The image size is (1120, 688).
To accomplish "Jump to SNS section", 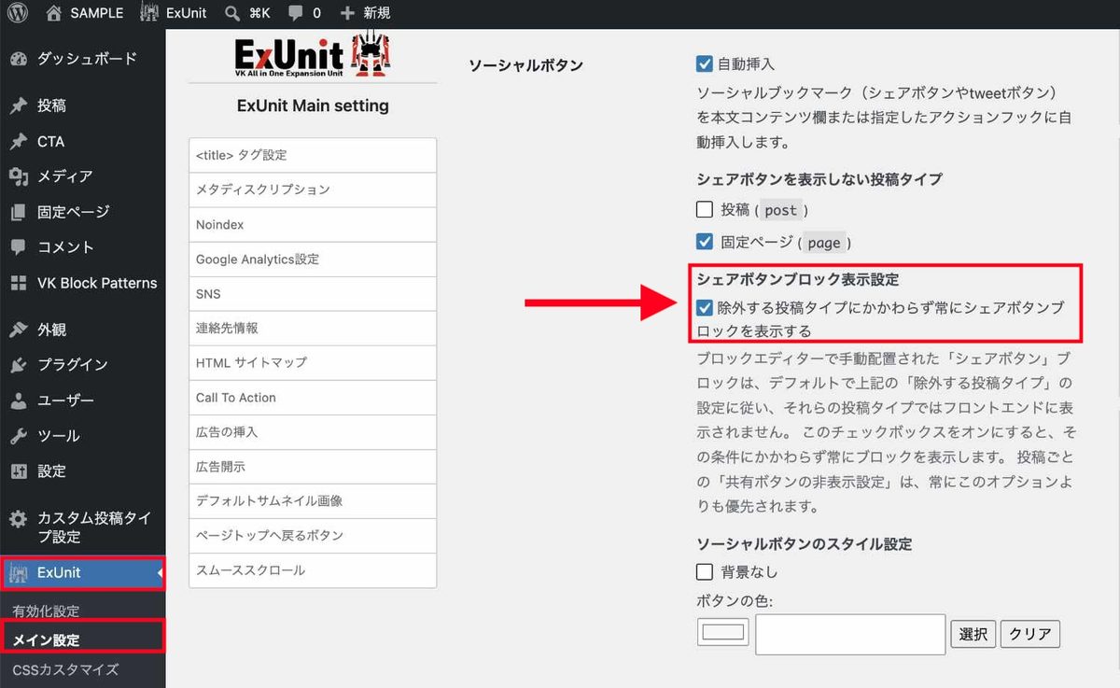I will click(x=313, y=294).
